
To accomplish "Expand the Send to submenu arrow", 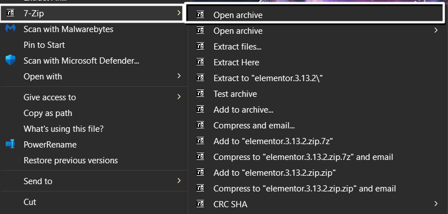I will pos(179,181).
